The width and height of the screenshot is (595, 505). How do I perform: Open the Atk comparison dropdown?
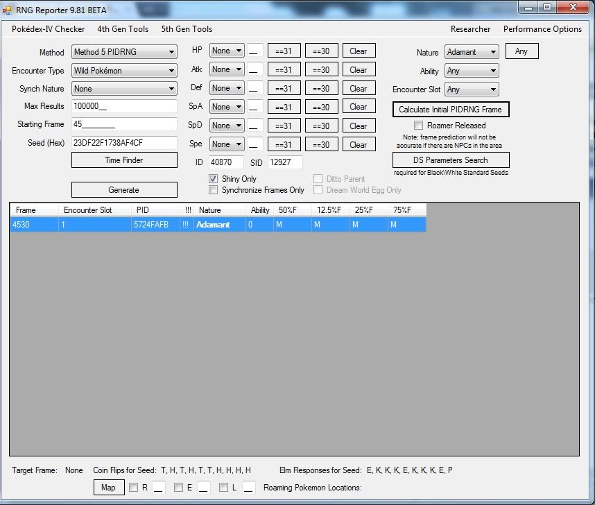click(x=227, y=69)
